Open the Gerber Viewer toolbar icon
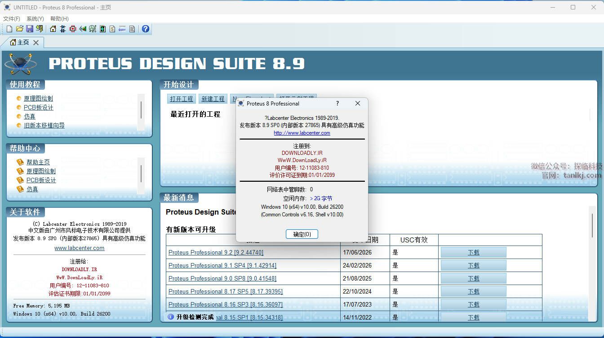Viewport: 604px width, 338px height. pyautogui.click(x=93, y=29)
